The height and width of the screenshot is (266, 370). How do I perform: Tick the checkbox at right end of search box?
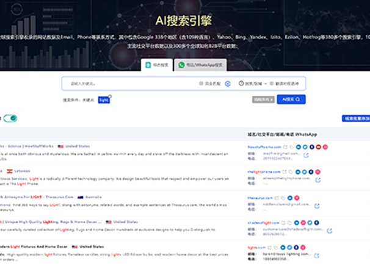[272, 84]
